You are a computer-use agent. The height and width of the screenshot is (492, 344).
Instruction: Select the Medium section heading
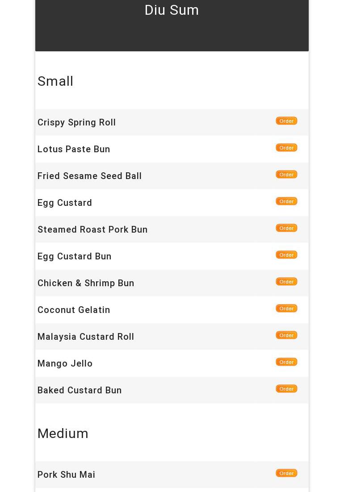(x=63, y=434)
